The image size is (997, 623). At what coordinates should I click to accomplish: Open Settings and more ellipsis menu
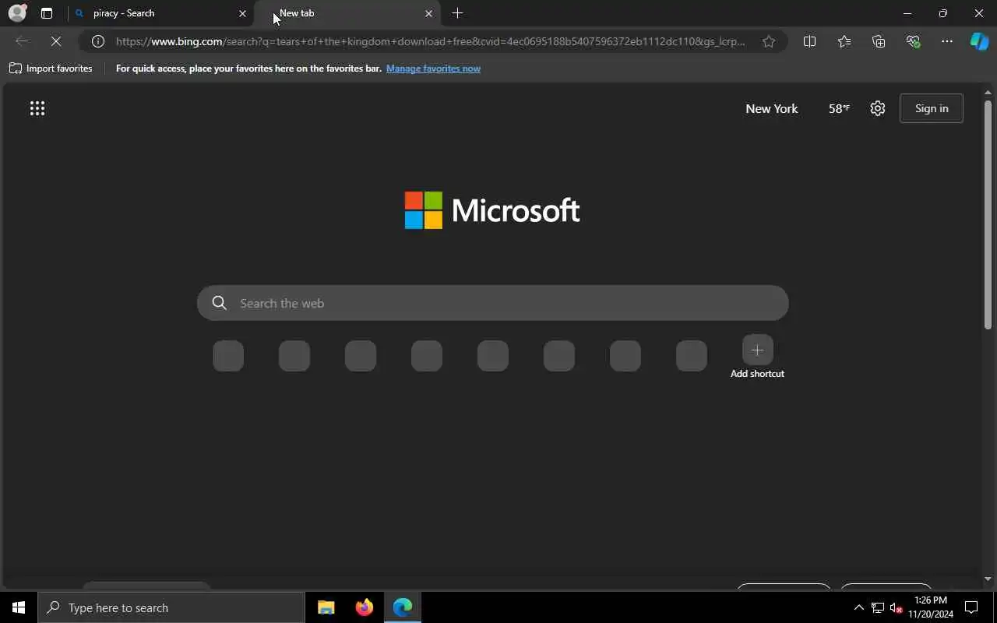point(947,41)
